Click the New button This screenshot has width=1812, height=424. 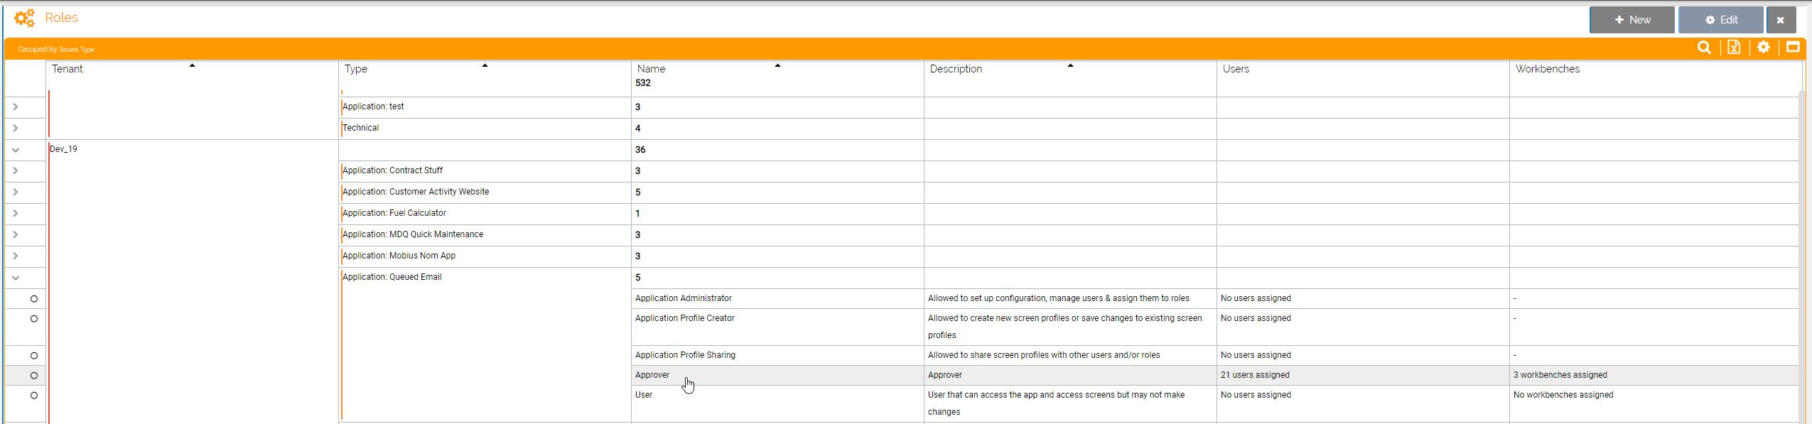1632,20
